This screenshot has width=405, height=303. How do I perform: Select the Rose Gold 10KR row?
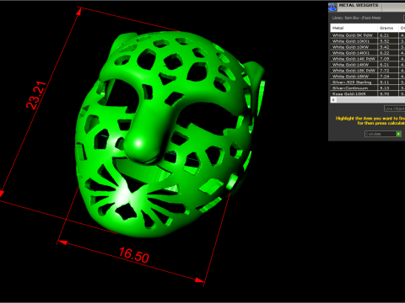pos(368,93)
